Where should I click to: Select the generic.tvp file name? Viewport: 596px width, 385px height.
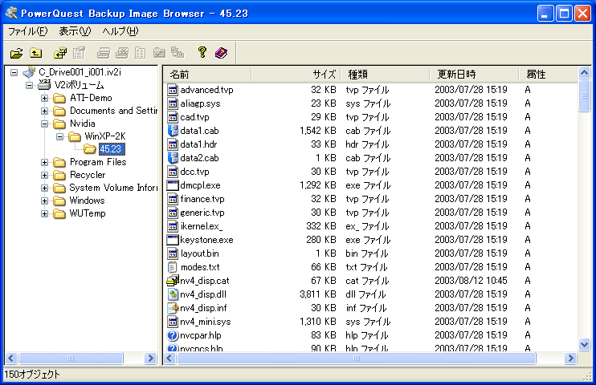202,213
